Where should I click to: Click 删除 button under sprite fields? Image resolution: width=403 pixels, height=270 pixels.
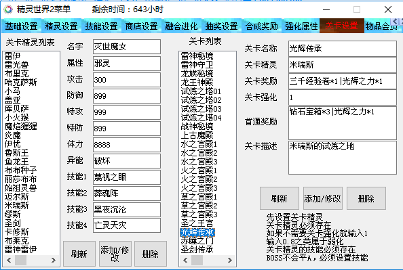(x=151, y=254)
